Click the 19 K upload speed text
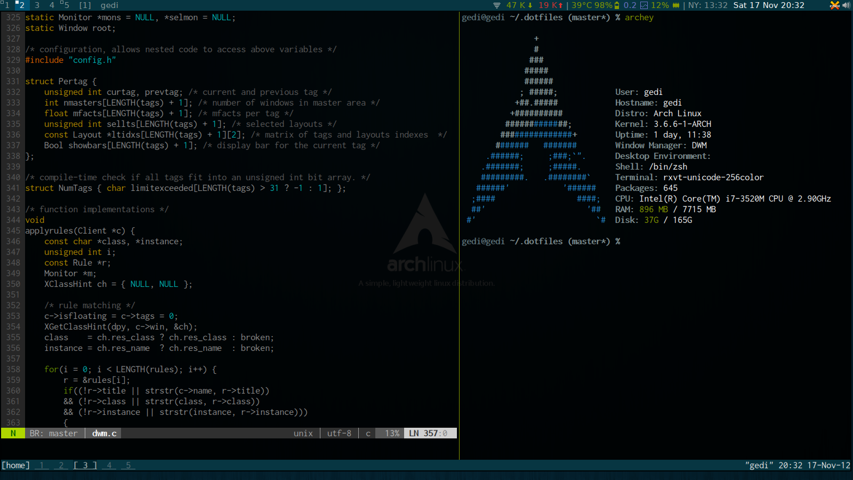The image size is (853, 480). click(x=548, y=5)
